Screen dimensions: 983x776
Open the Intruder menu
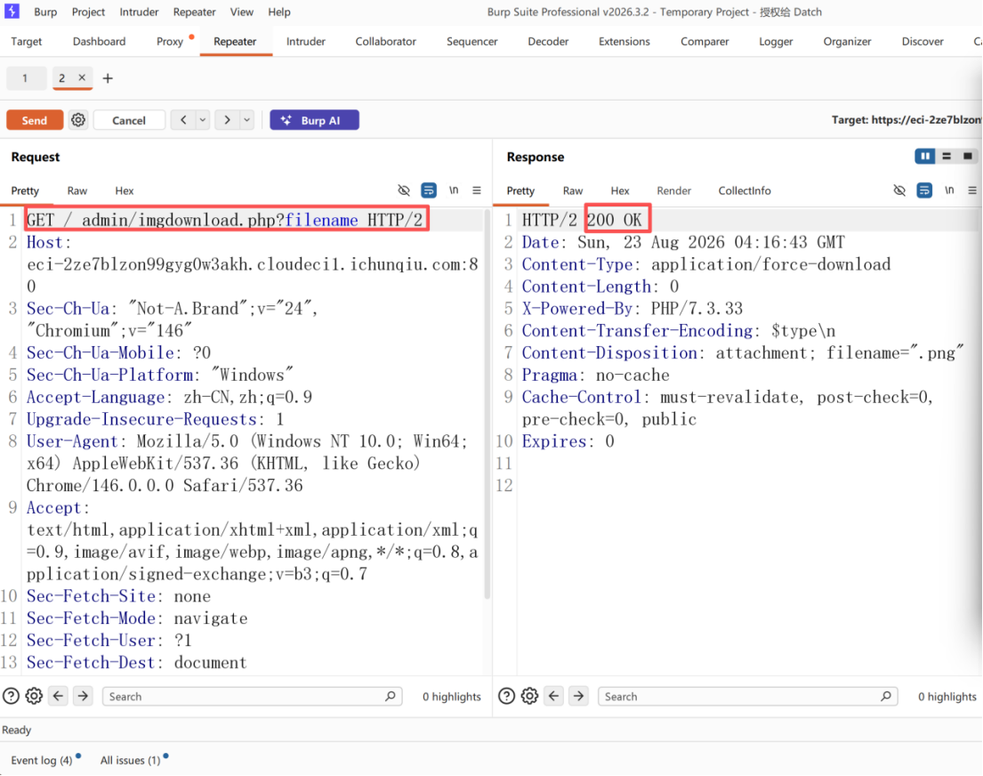[139, 12]
